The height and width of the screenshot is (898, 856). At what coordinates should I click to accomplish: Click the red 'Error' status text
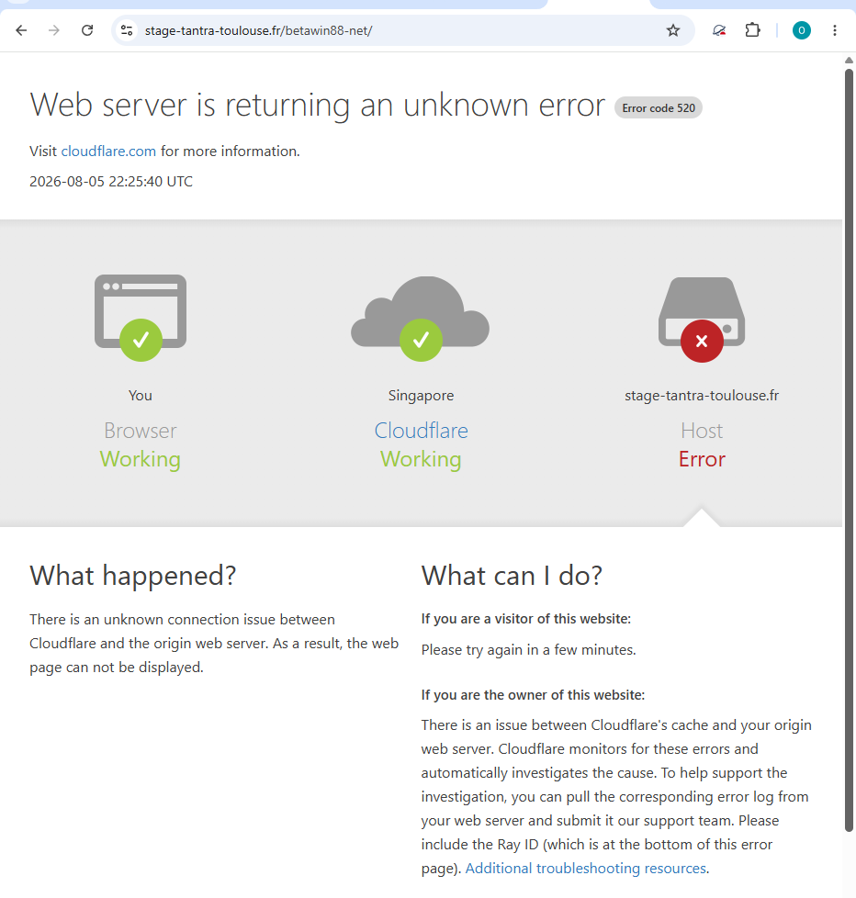coord(702,459)
